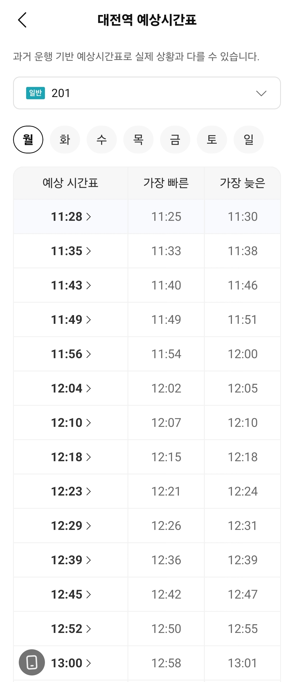Open the 11:35 expected arrival entry

(71, 251)
